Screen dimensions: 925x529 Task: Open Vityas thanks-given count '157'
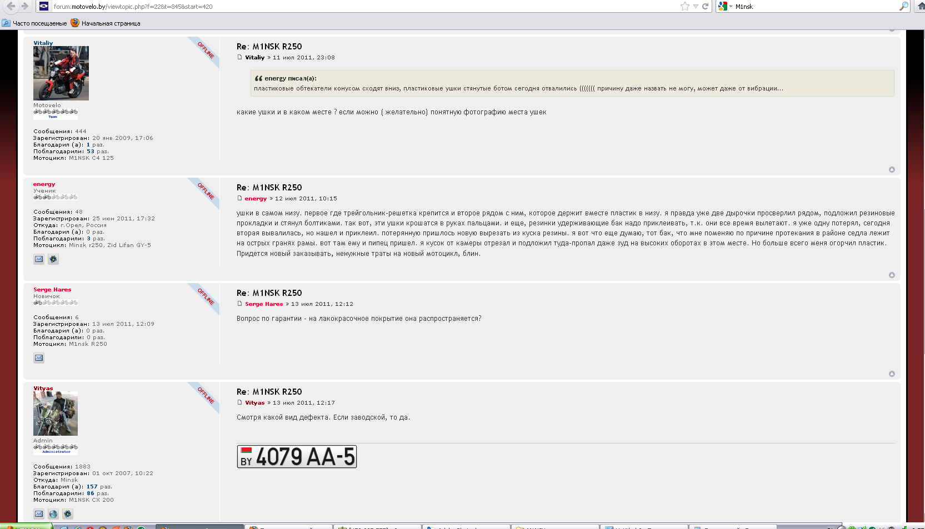tap(92, 487)
